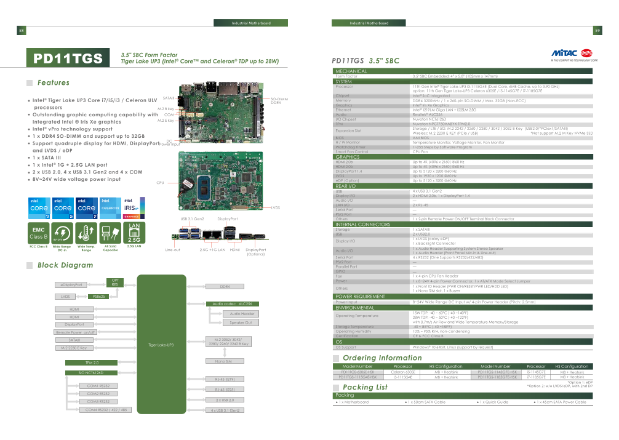Click the EMC Class B icon

coord(38,233)
